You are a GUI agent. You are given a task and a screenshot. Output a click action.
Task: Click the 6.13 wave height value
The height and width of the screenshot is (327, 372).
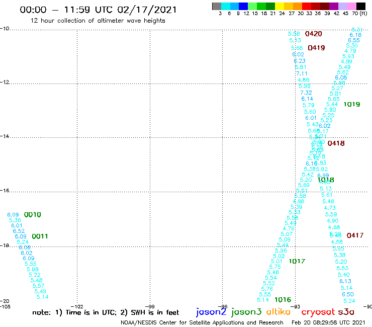[345, 281]
